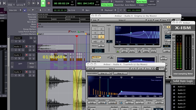The width and height of the screenshot is (196, 110).
Task: Adjust the Enigma Depth slider
Action: 109,41
